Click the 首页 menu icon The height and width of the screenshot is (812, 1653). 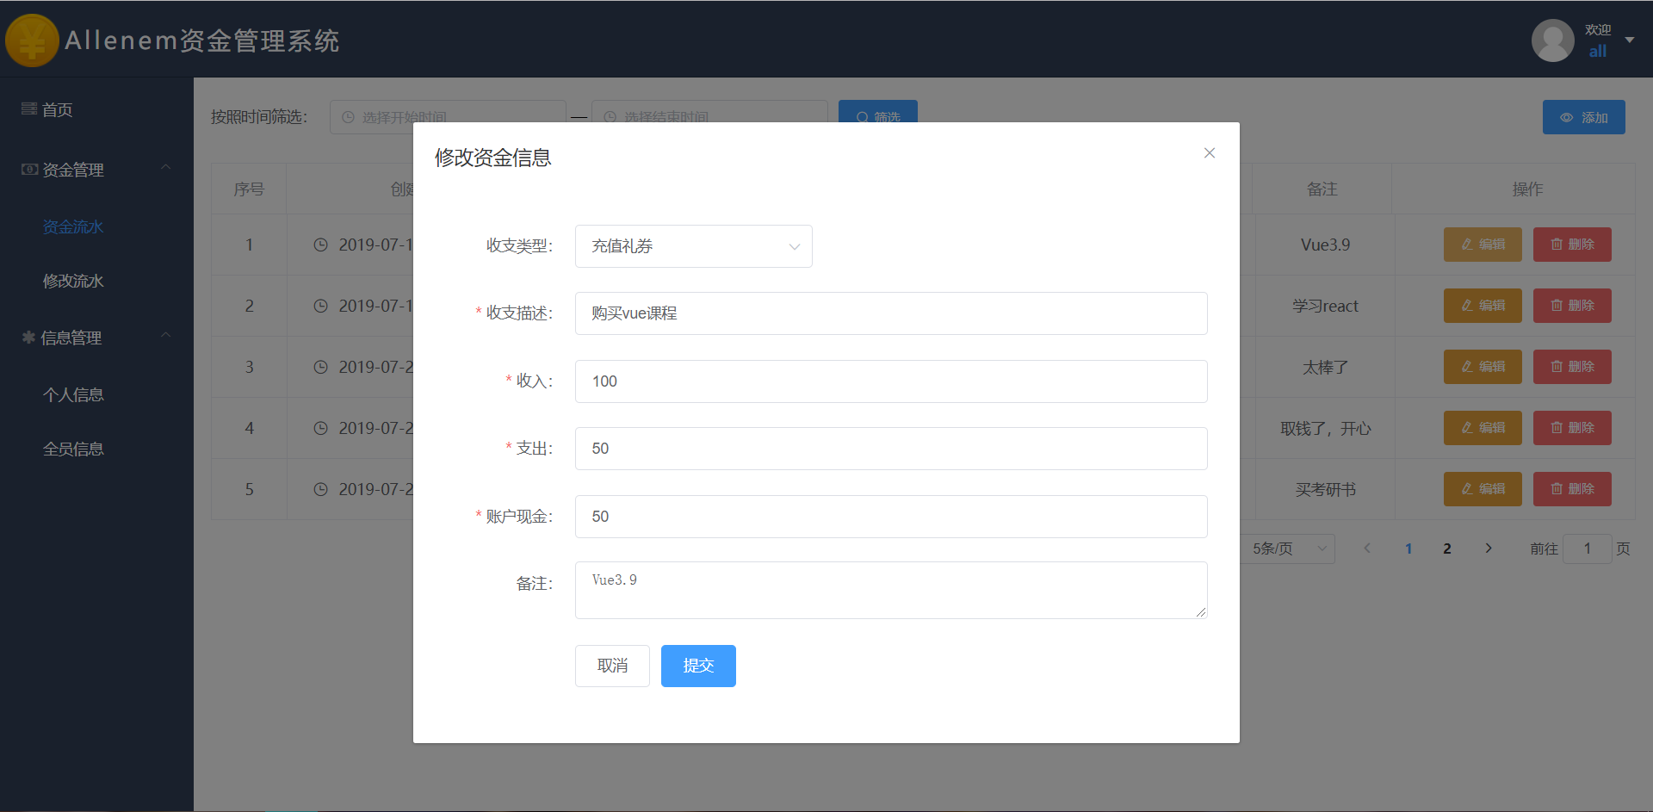(x=29, y=108)
